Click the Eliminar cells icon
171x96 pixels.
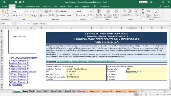[x=130, y=11]
